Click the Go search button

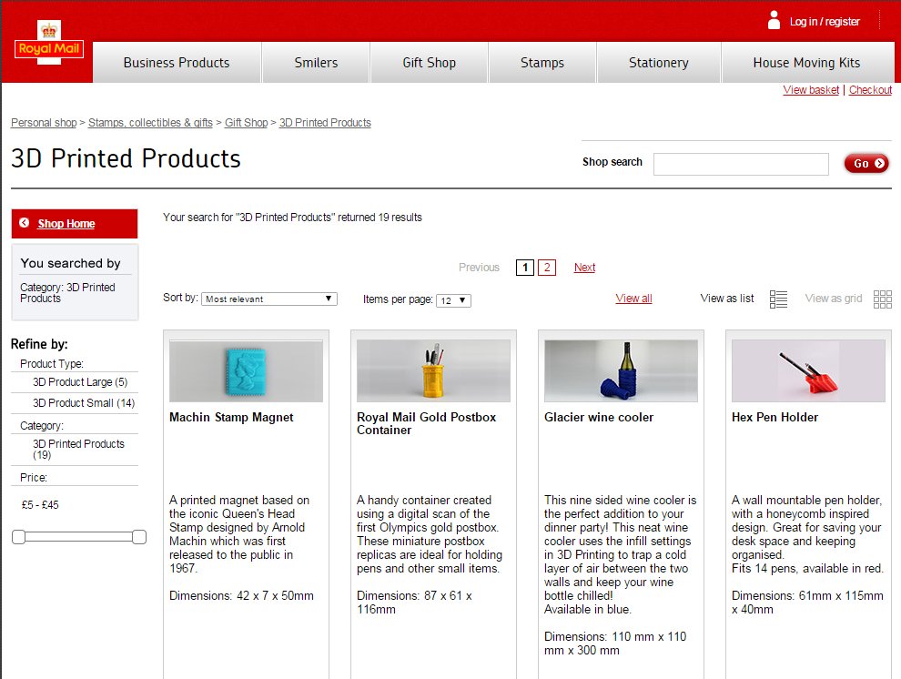(x=866, y=164)
